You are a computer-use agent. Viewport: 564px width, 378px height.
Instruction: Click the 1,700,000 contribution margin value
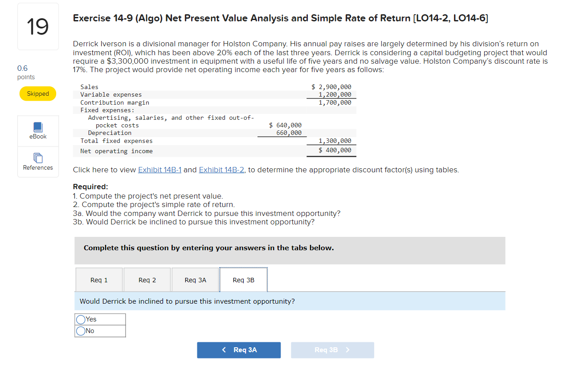tap(335, 102)
